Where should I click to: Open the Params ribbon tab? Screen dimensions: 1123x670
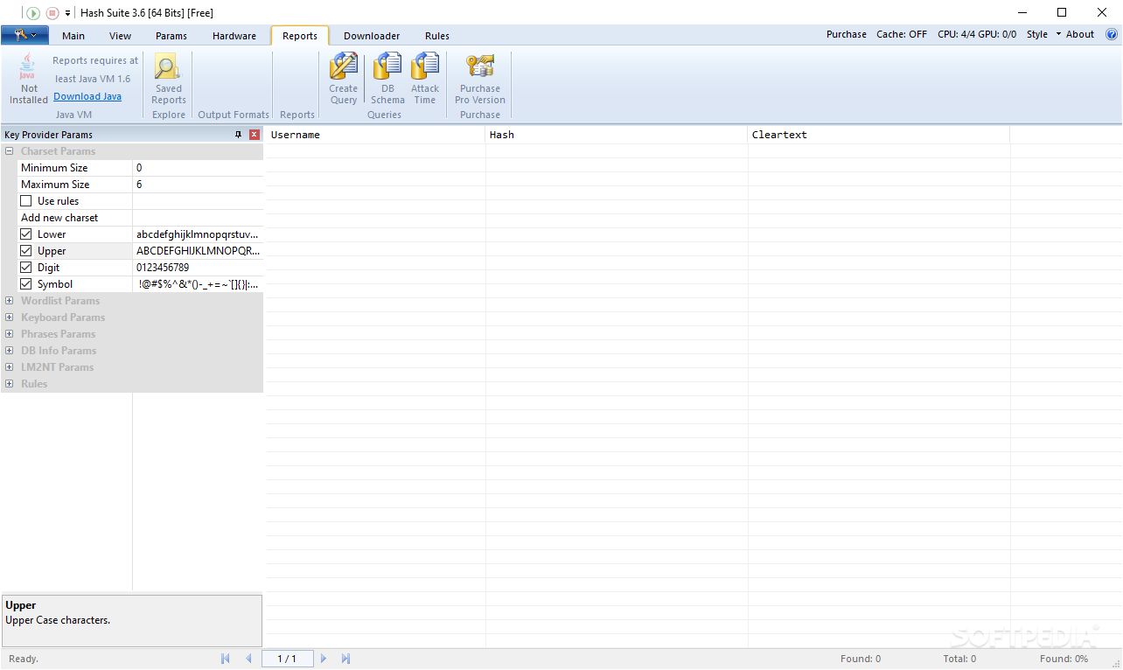pos(171,36)
